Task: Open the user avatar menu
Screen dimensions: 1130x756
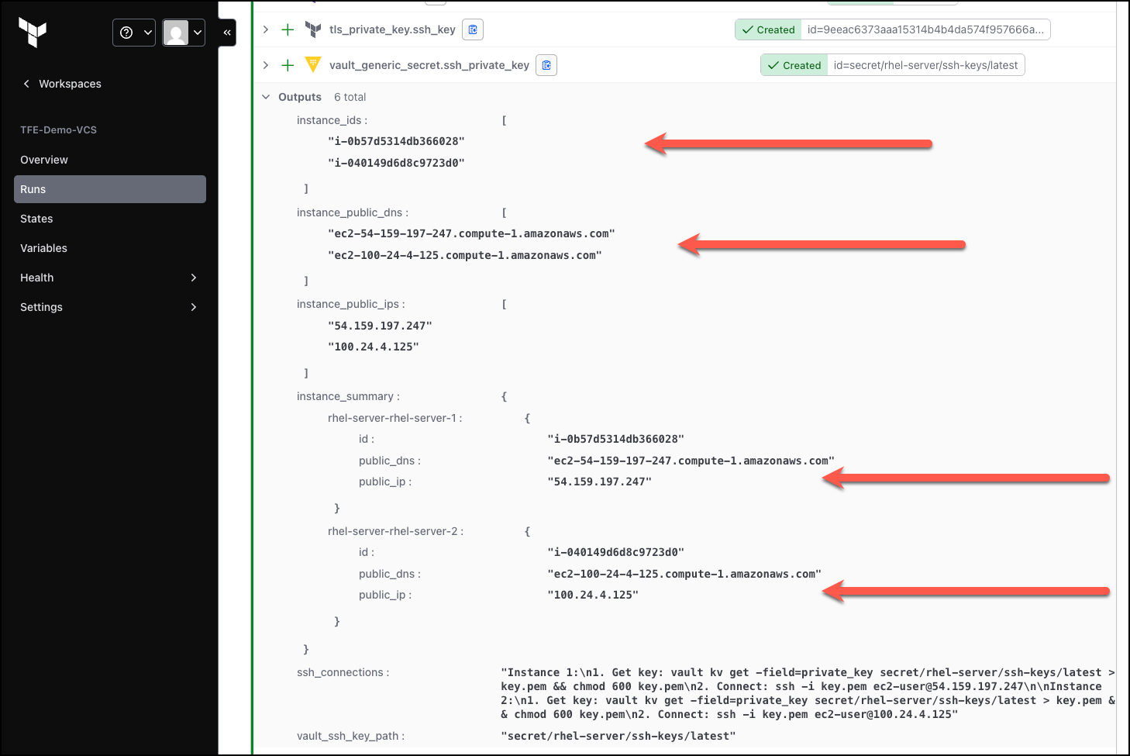Action: tap(184, 33)
